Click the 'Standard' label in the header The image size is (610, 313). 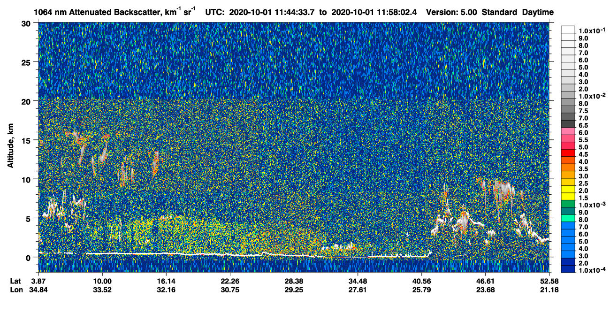(499, 12)
